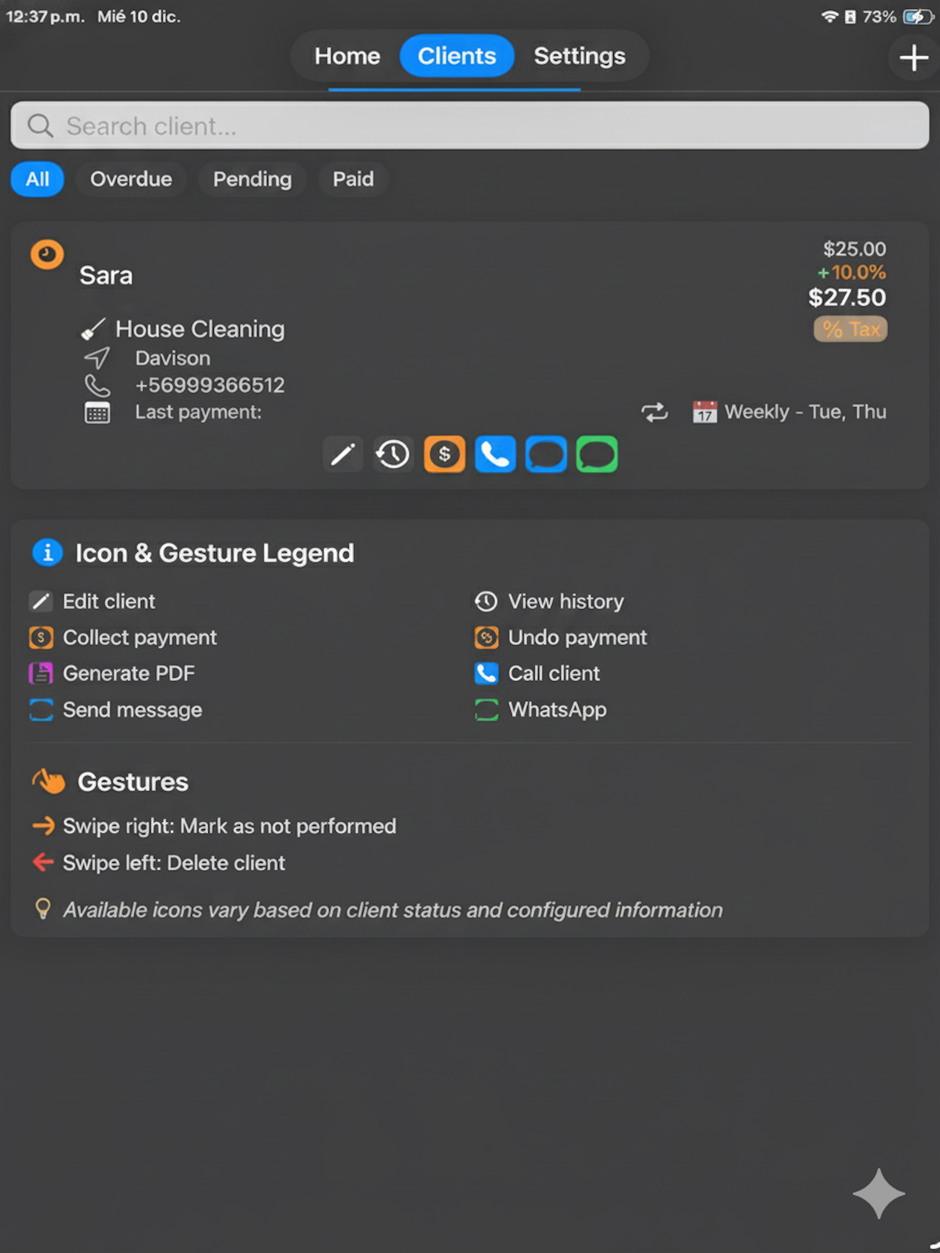
Task: Open the Settings tab
Action: 580,56
